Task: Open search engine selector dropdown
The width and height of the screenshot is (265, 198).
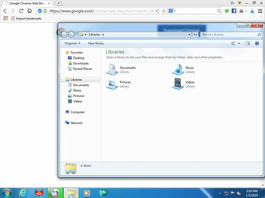Action: [175, 11]
